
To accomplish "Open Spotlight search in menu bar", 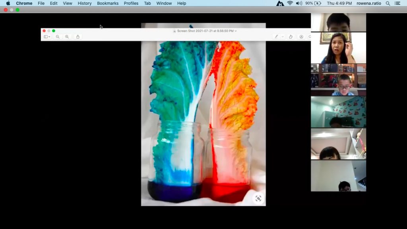I will (388, 3).
